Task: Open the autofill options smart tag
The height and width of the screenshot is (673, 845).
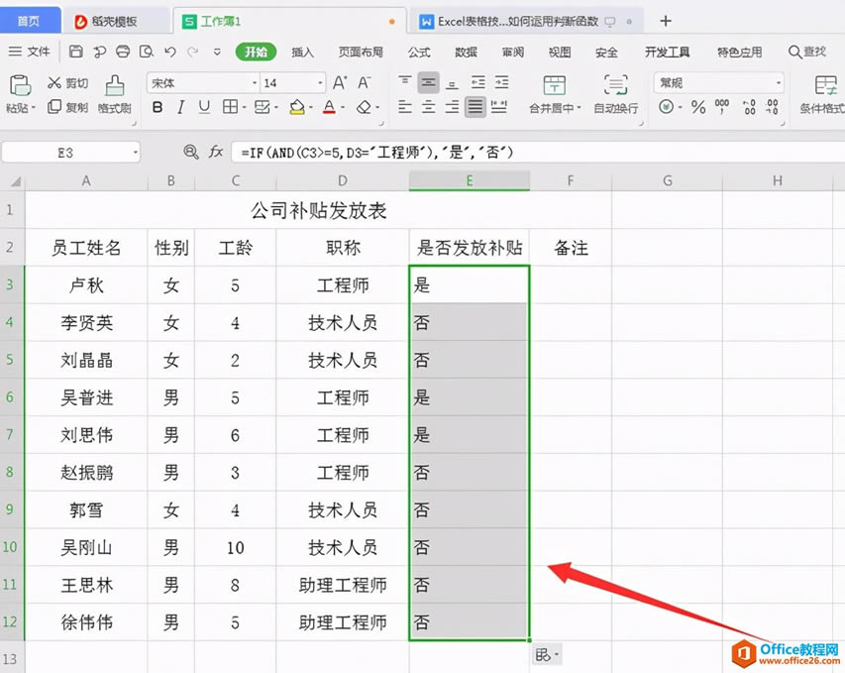Action: 547,655
